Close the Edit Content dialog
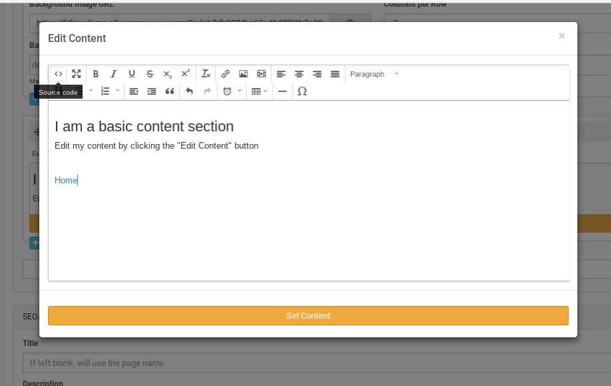 (562, 36)
